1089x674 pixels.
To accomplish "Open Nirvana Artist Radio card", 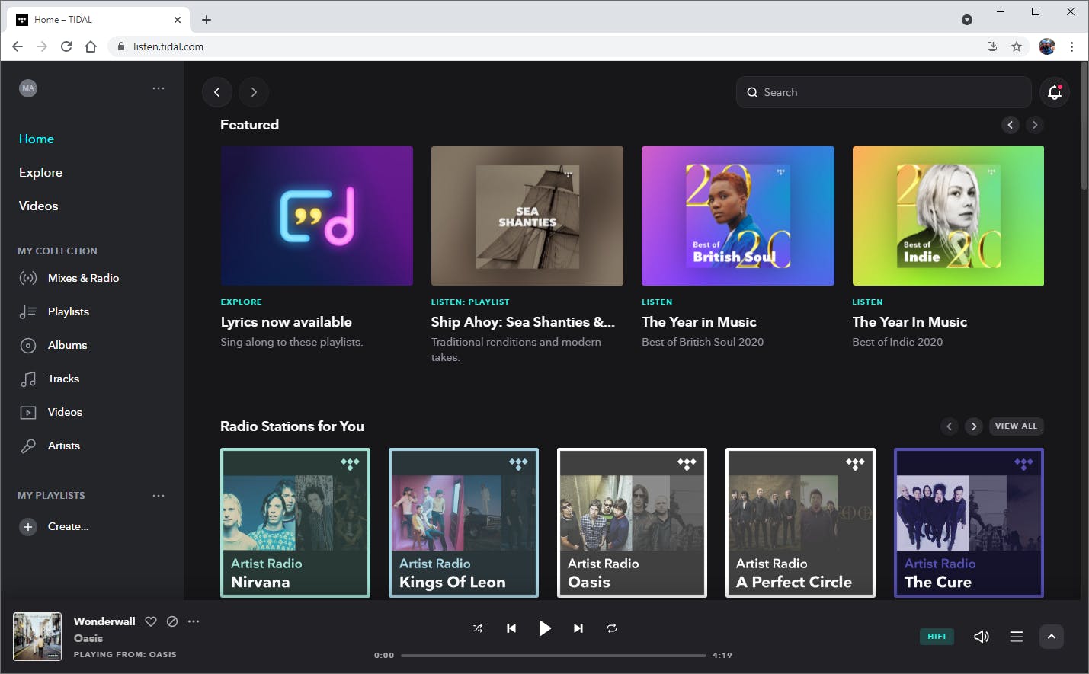I will click(296, 522).
